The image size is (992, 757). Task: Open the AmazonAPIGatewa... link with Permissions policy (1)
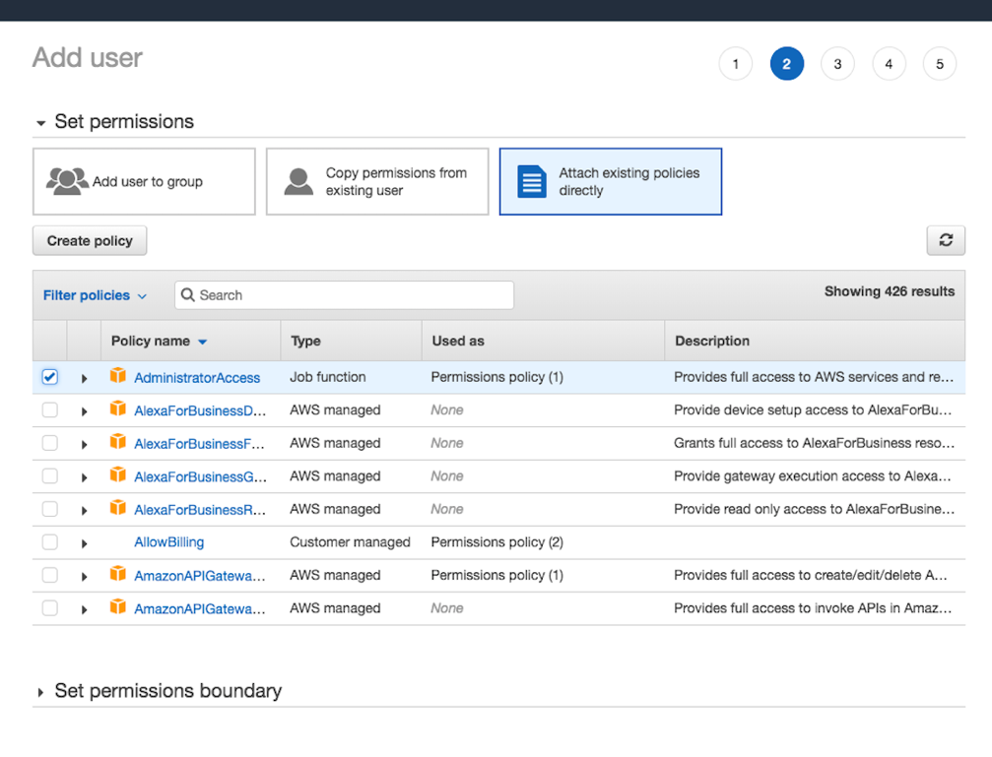click(200, 576)
